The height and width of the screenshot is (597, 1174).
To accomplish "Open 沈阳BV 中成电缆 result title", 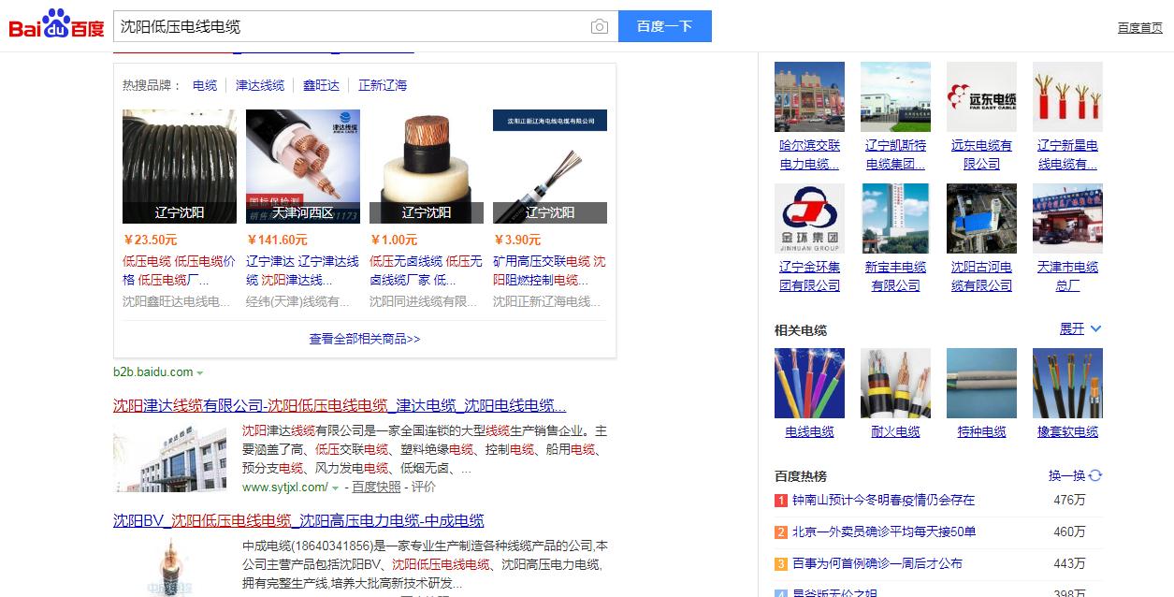I will click(298, 521).
